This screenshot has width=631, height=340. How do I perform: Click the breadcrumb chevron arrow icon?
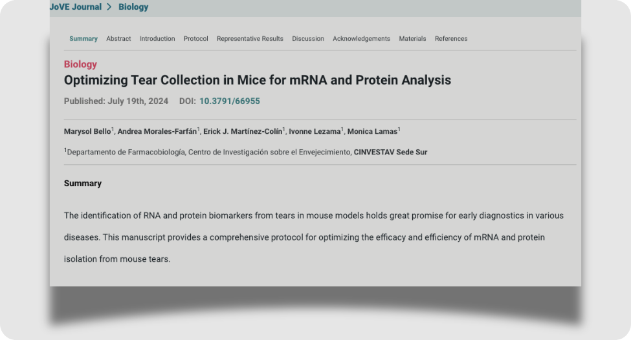pos(109,7)
